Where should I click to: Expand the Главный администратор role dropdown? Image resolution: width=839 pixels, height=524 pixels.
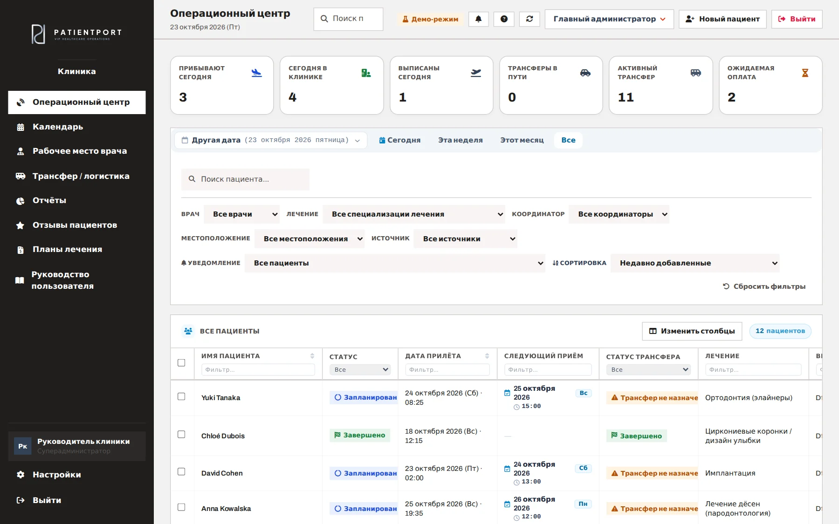coord(609,19)
